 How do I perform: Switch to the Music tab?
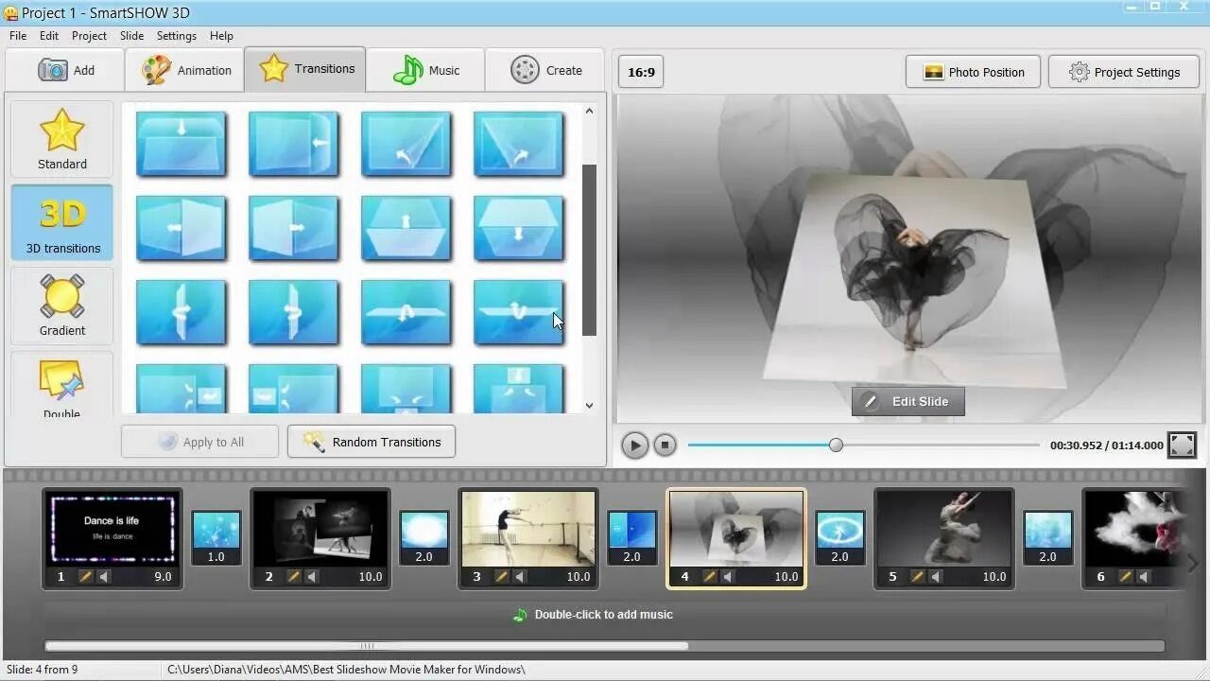(x=426, y=70)
